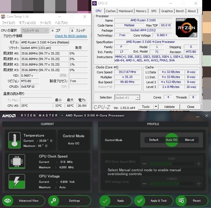Open the ヘルプ(H) menu in Core Temp
Image resolution: width=211 pixels, height=208 pixels.
click(61, 23)
